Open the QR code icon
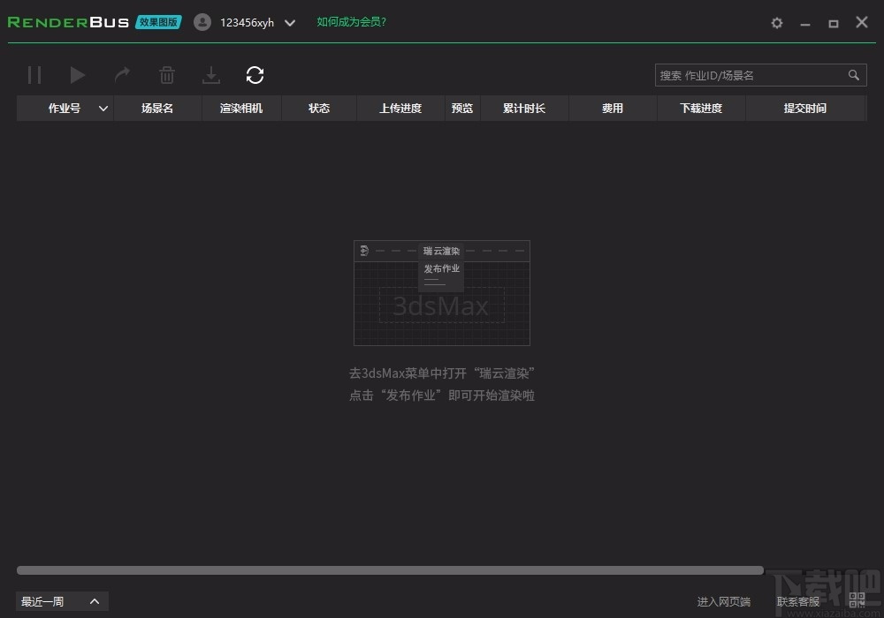 857,600
